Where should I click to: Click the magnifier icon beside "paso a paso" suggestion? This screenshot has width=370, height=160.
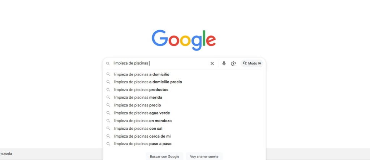tap(108, 144)
